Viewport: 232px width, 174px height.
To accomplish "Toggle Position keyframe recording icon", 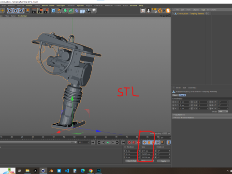I will tap(145, 143).
